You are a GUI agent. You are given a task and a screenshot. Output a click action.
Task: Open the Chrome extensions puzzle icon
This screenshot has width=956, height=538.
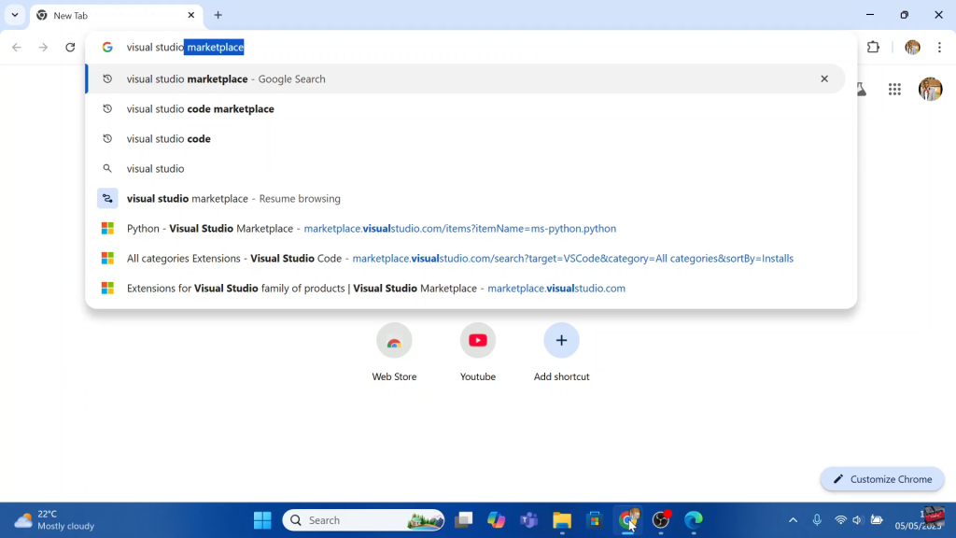tap(873, 47)
